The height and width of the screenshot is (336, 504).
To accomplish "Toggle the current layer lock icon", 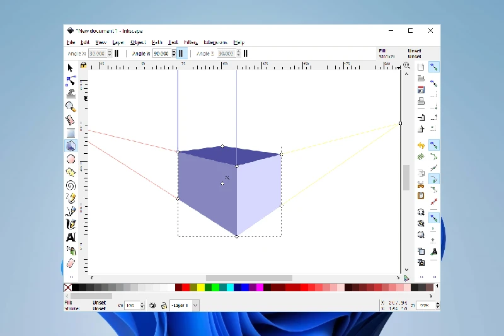I will point(164,305).
